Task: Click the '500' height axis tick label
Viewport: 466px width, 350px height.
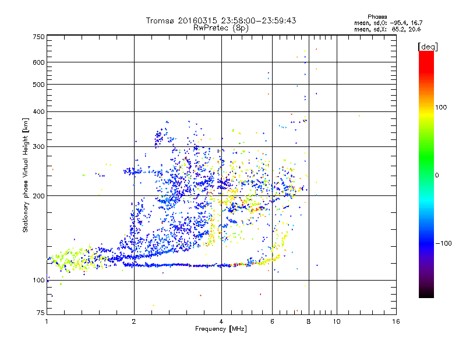Action: click(x=38, y=85)
